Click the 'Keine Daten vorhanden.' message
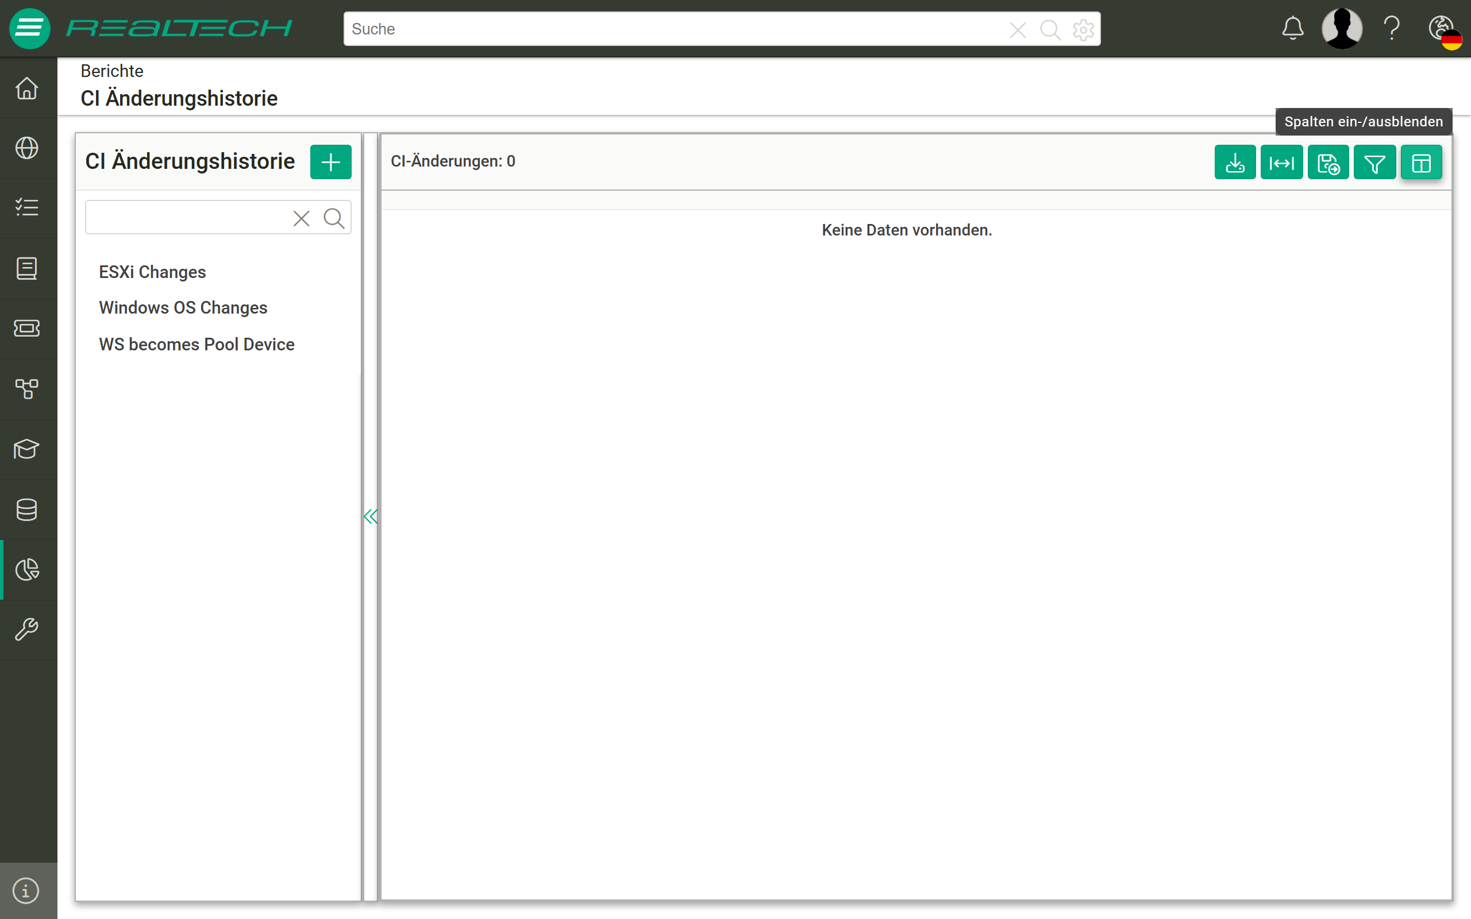Image resolution: width=1471 pixels, height=919 pixels. [x=906, y=230]
